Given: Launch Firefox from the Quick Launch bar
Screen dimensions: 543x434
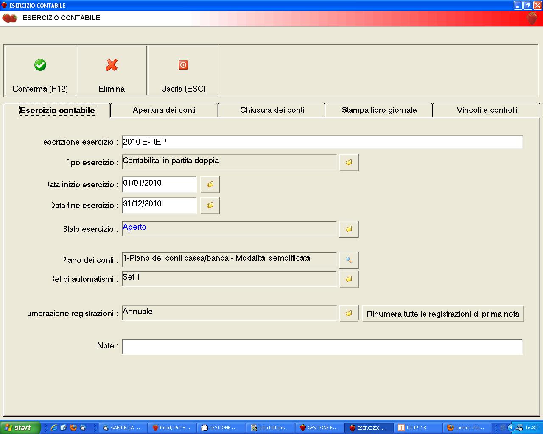Looking at the screenshot, I should click(x=73, y=428).
